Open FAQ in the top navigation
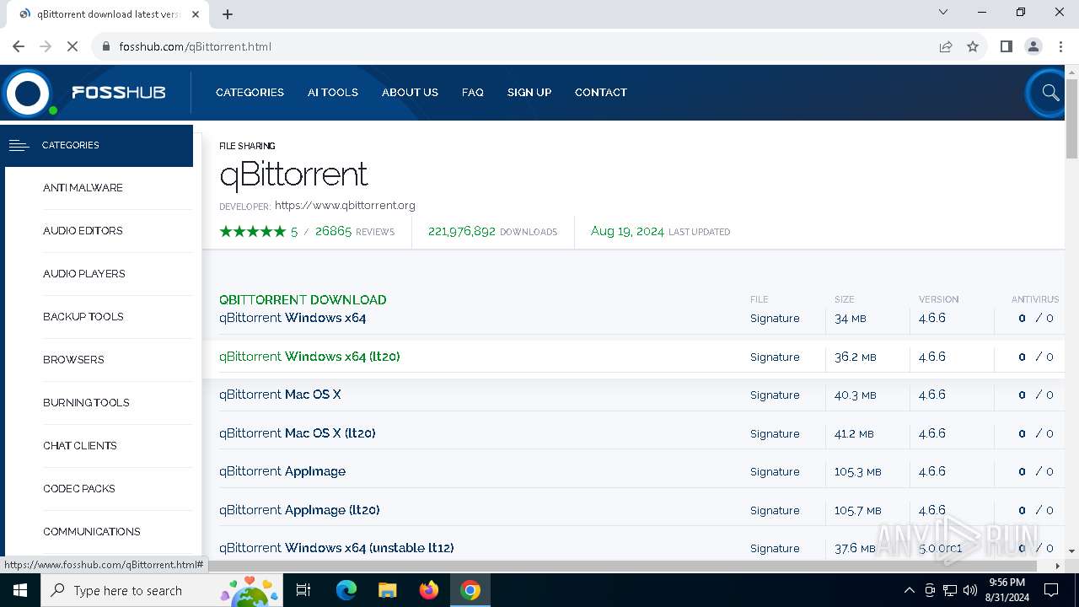 coord(473,93)
